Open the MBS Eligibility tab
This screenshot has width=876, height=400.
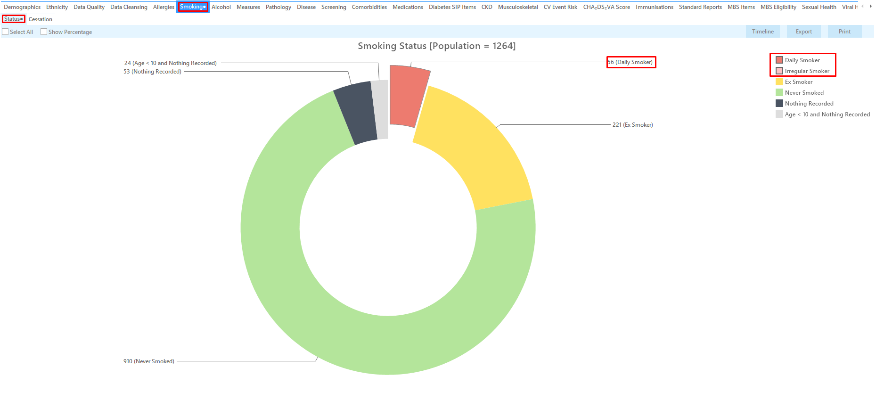point(778,7)
